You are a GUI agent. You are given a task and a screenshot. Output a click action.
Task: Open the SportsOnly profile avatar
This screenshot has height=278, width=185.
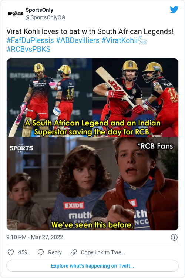coord(15,14)
